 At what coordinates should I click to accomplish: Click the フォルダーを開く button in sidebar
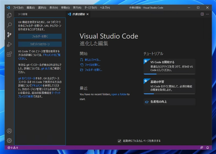[x=40, y=36]
